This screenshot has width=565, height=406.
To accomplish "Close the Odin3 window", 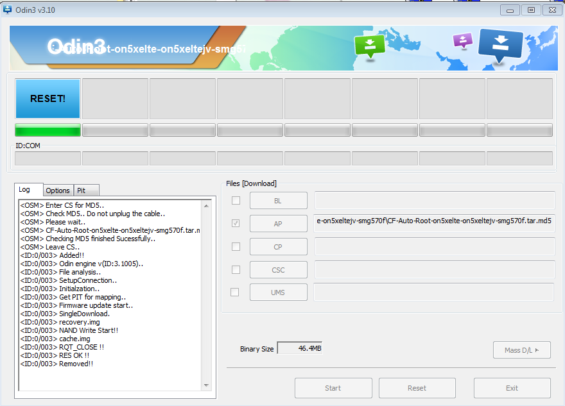I will click(x=552, y=10).
